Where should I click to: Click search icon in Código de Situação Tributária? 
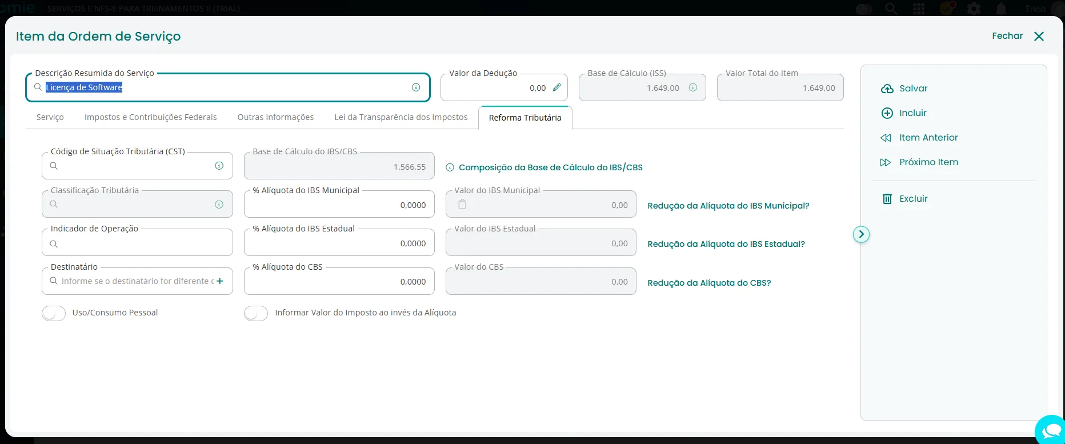point(54,166)
